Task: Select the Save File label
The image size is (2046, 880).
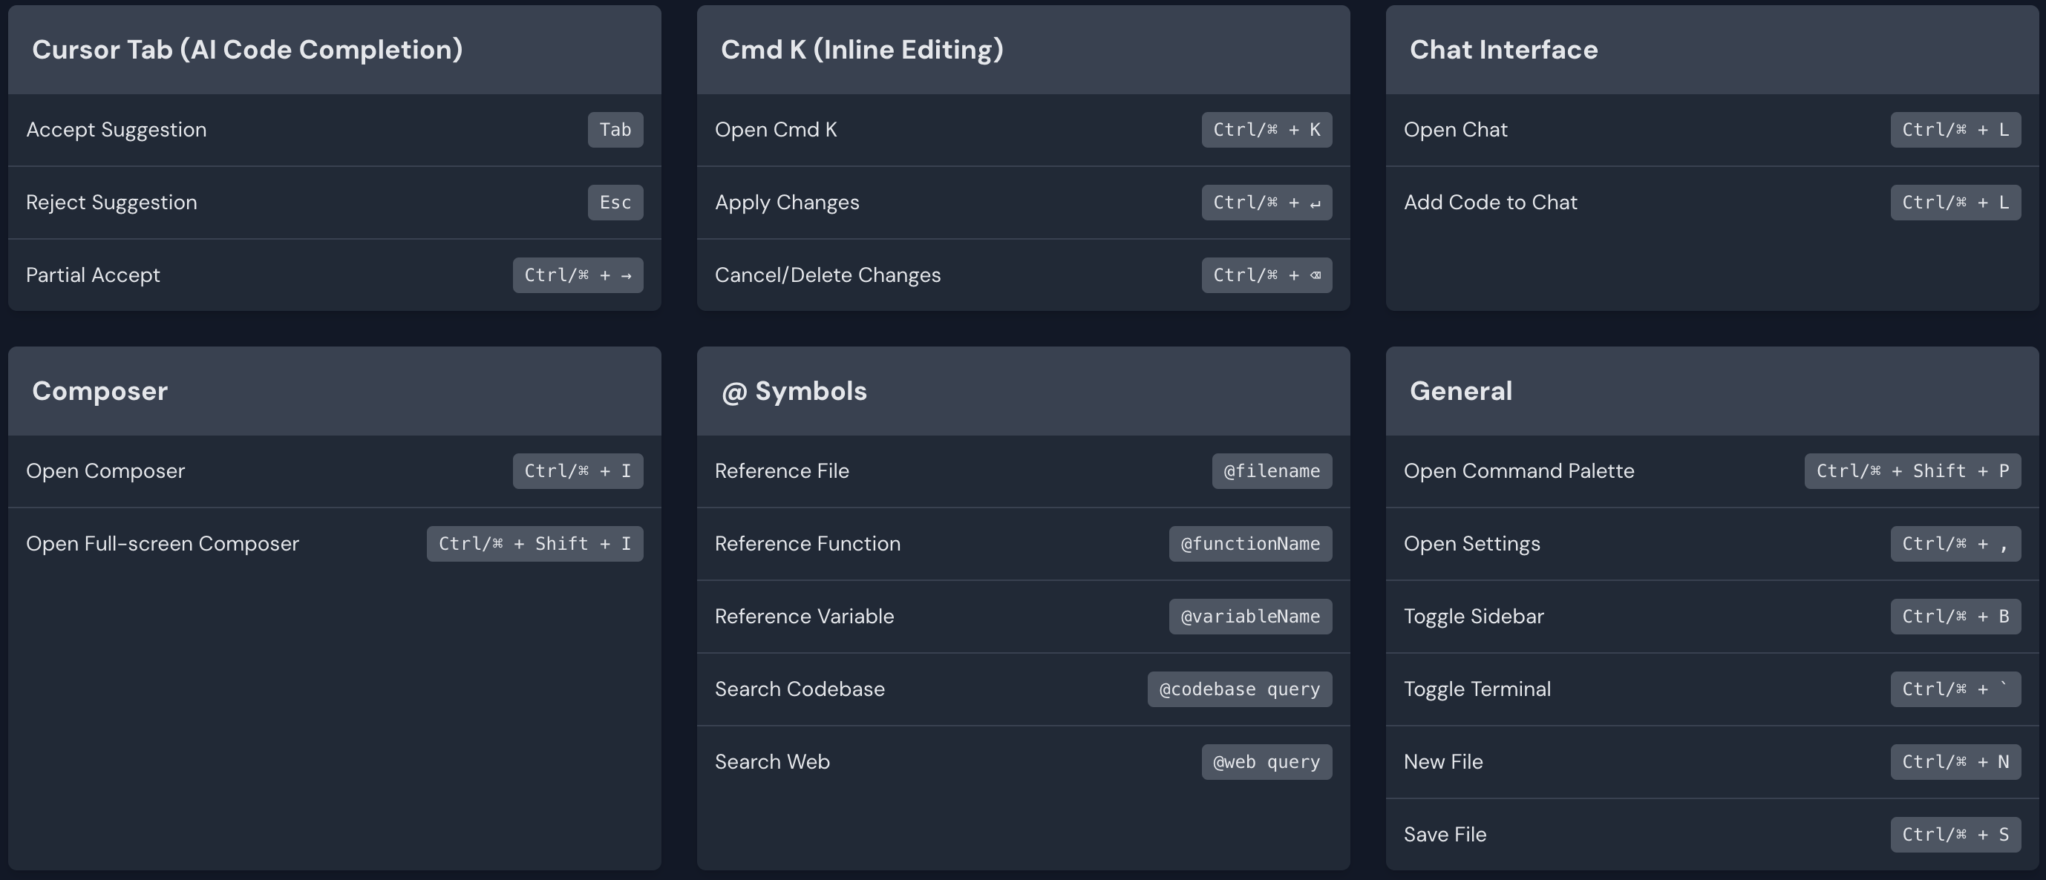Action: click(1445, 835)
